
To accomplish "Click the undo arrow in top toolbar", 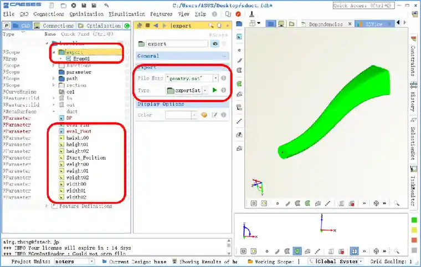I will (106, 6).
